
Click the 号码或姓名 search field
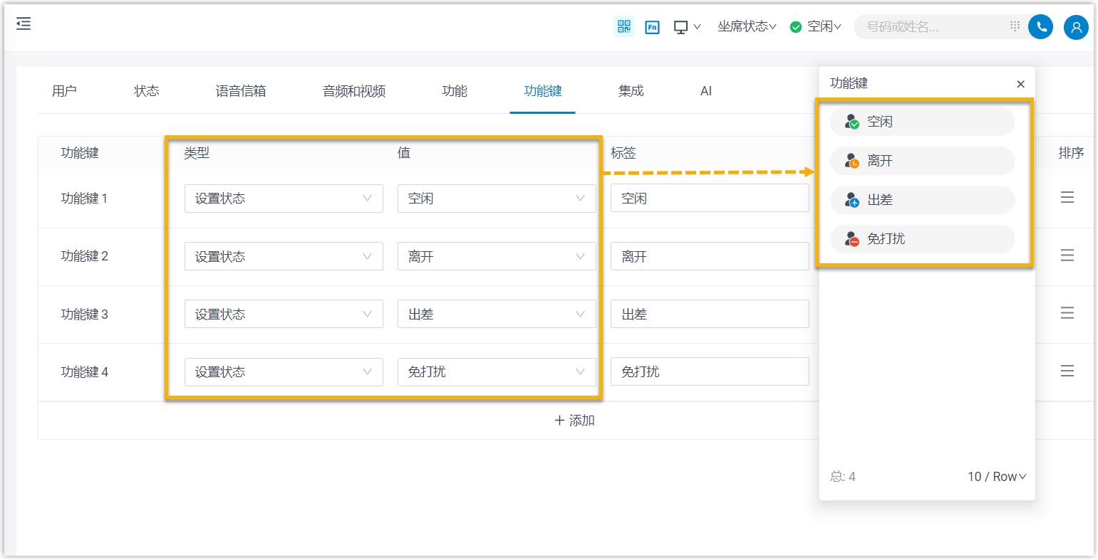tap(933, 27)
